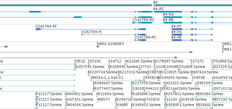Select EST IP12327.5prime
This screenshot has width=232, height=109.
(48, 94)
